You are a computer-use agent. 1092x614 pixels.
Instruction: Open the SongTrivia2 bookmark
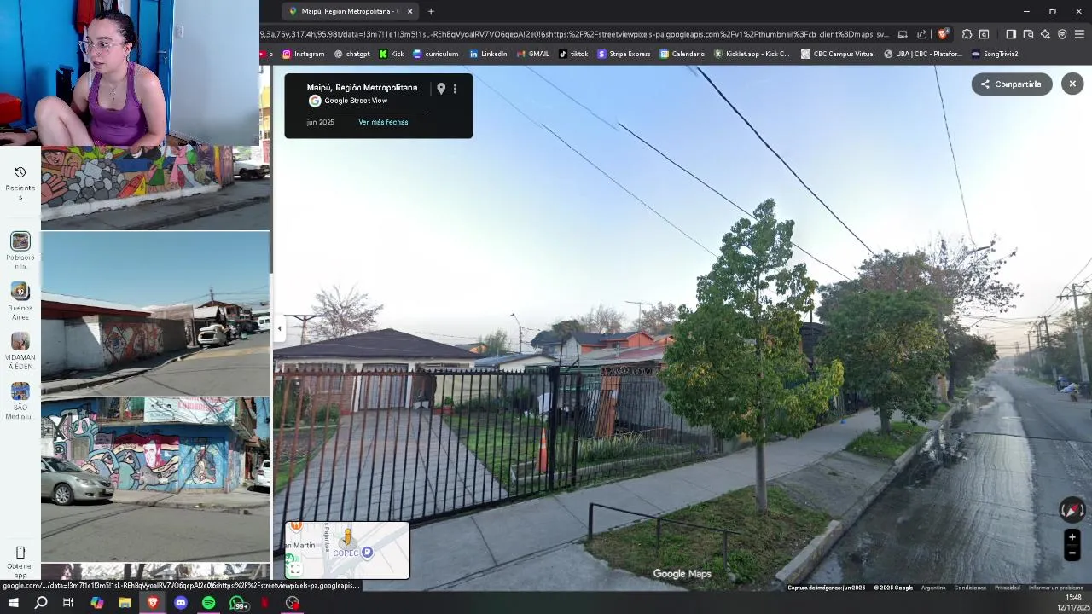point(995,54)
